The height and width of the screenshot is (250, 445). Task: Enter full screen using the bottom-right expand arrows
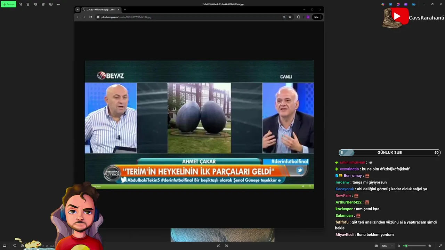click(440, 246)
